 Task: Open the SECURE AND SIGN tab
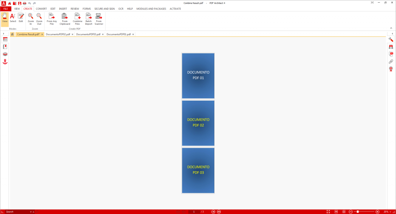104,9
